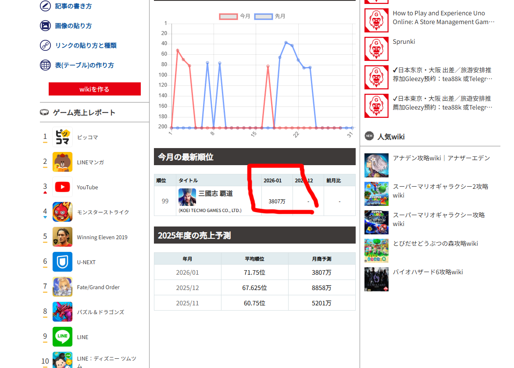514x368 pixels.
Task: Select the green LINE app icon
Action: tap(62, 337)
